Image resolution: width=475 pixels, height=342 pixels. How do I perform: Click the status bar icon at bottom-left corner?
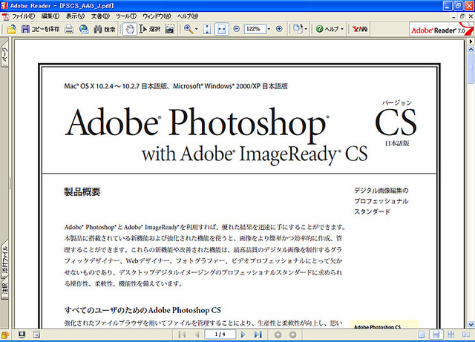(5, 335)
